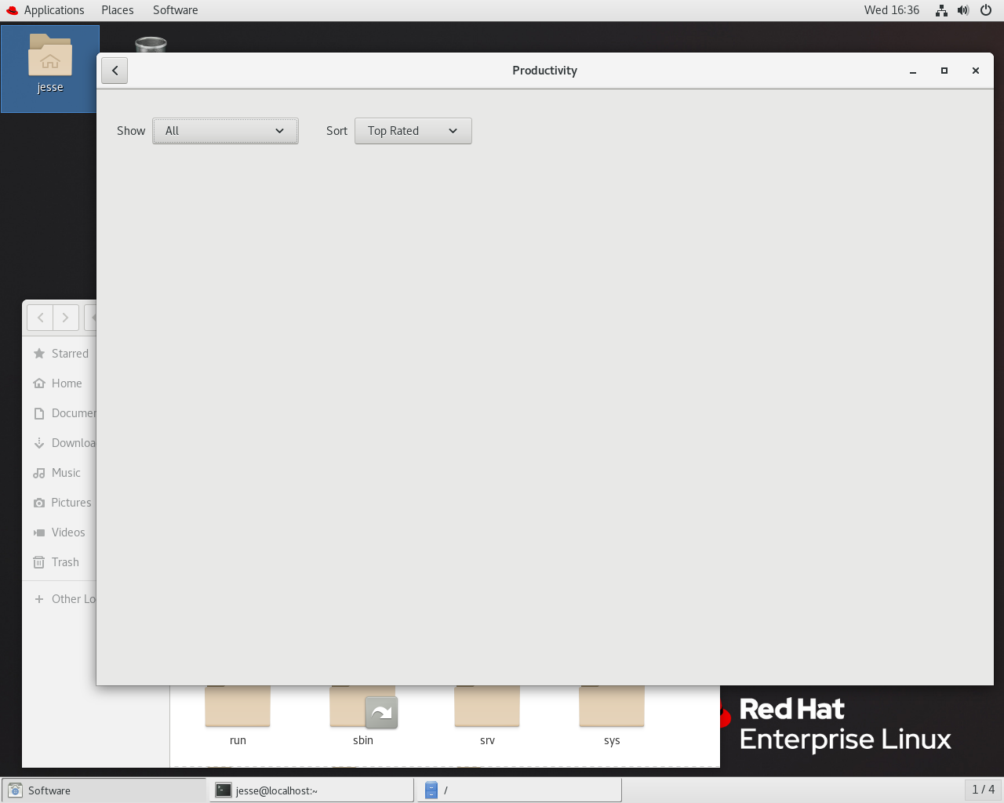Image resolution: width=1004 pixels, height=803 pixels.
Task: Open Documents in file manager sidebar
Action: tap(60, 413)
